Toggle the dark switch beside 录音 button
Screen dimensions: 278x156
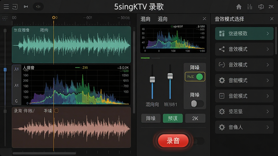[x=199, y=141]
